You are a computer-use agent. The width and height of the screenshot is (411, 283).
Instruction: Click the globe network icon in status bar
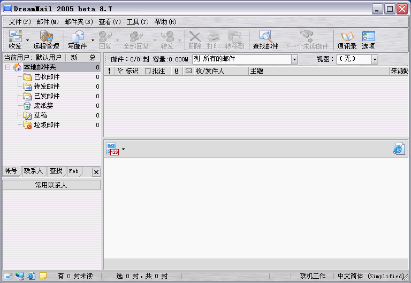tap(20, 276)
